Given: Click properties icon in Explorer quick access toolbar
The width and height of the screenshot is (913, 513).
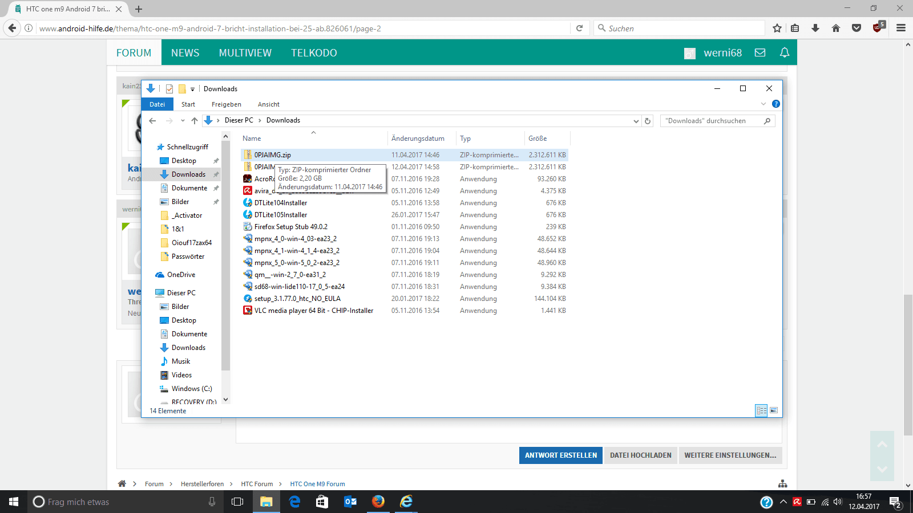Looking at the screenshot, I should 169,89.
